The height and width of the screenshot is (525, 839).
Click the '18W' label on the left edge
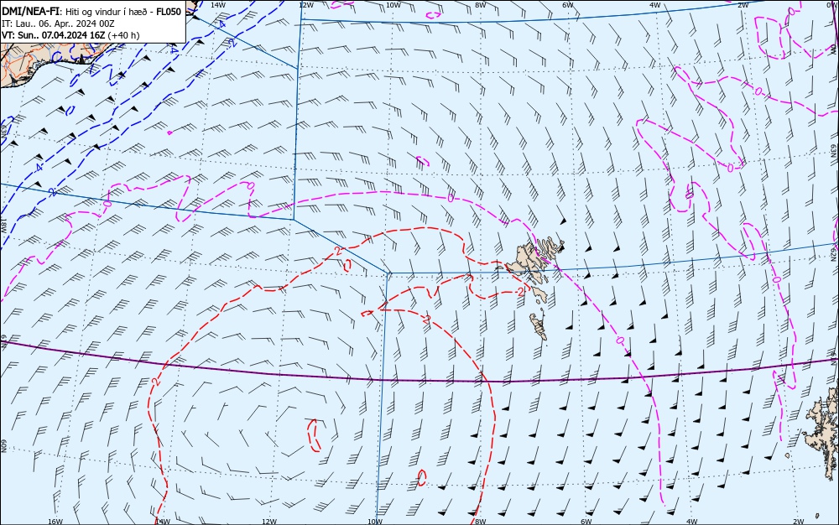(3, 225)
